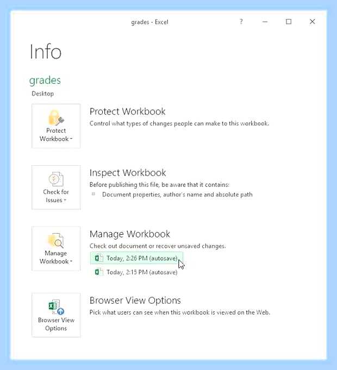This screenshot has height=370, width=337.
Task: Open the 2:26 PM autosave version
Action: pyautogui.click(x=136, y=258)
